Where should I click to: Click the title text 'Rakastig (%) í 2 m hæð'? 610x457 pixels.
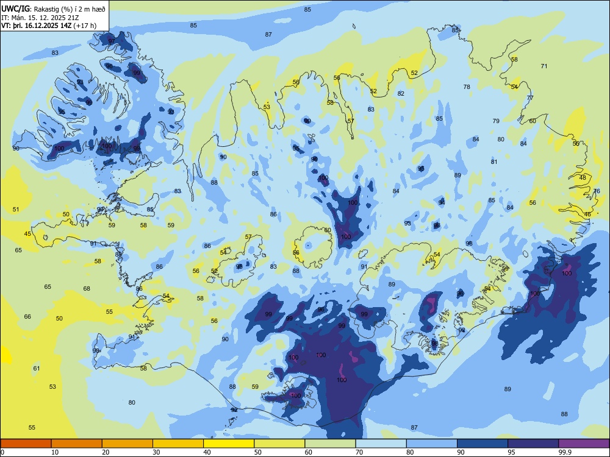point(70,9)
